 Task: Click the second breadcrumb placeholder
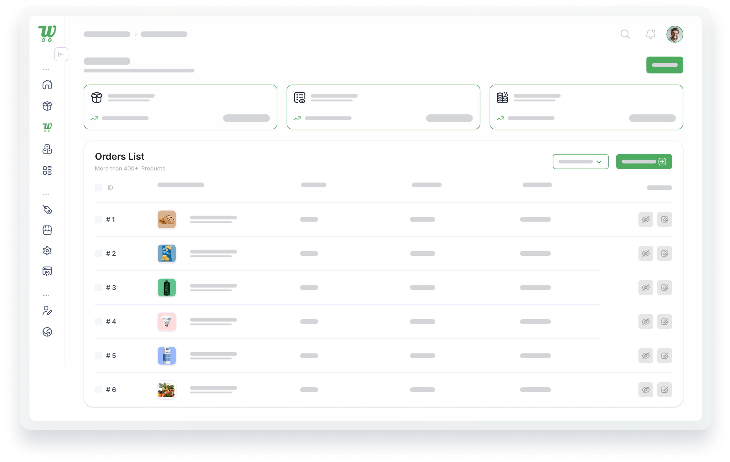tap(164, 34)
